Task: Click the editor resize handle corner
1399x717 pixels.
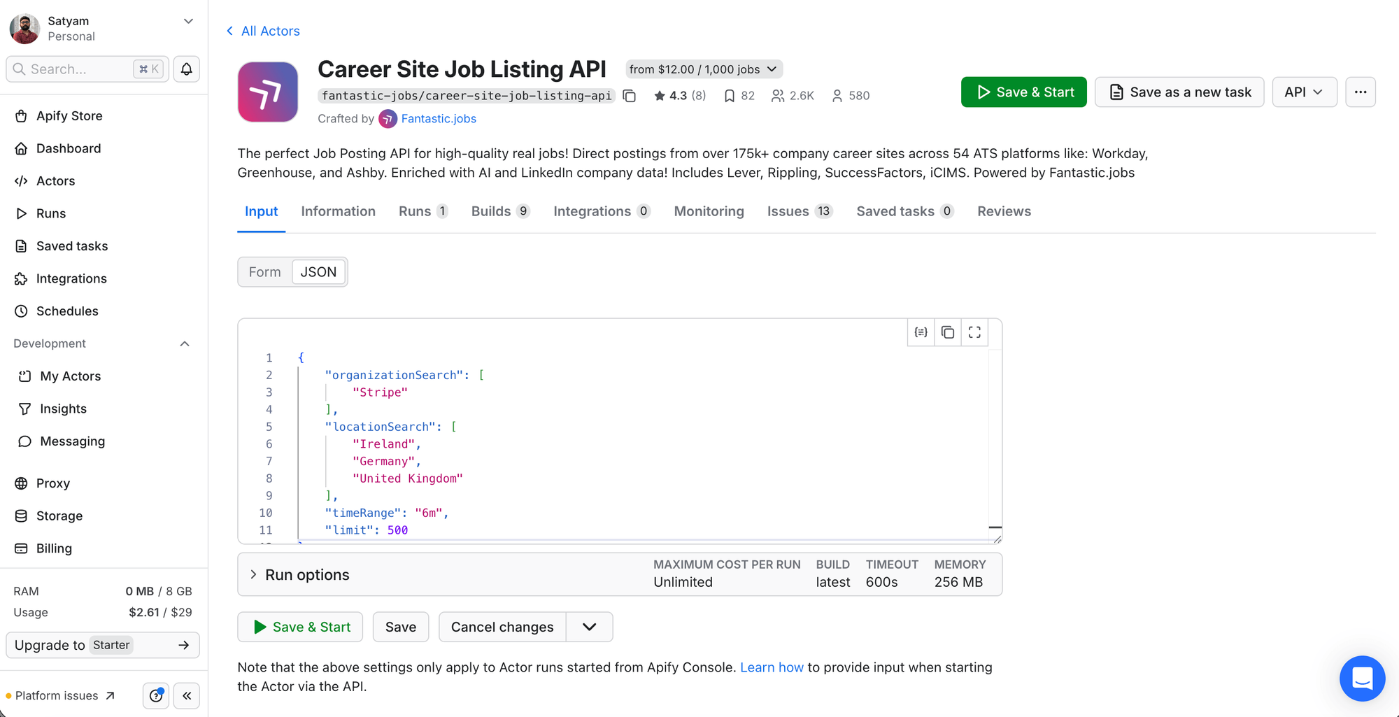Action: 997,538
